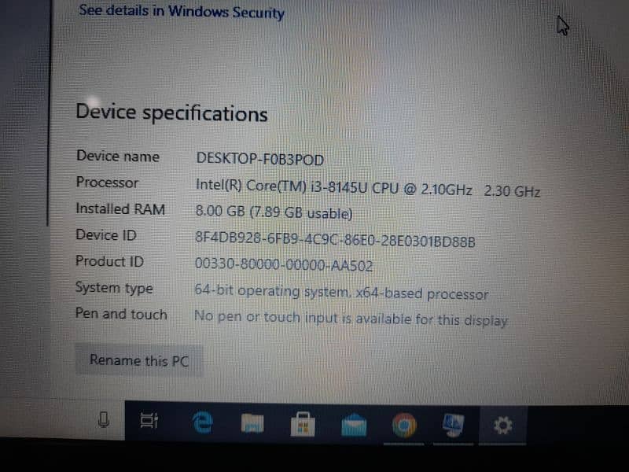Viewport: 629px width, 472px height.
Task: Switch to Google Chrome in taskbar
Action: pyautogui.click(x=404, y=425)
